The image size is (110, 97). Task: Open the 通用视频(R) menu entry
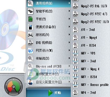coord(48,3)
